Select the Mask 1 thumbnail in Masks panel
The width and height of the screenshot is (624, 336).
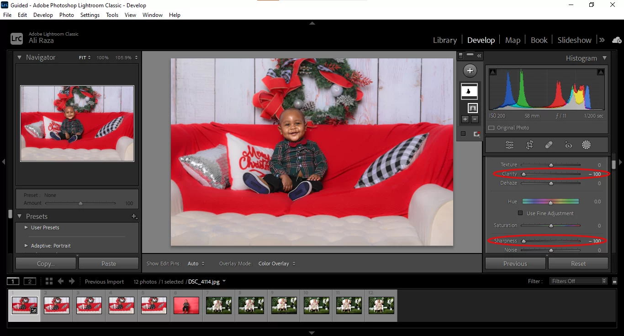[x=470, y=91]
